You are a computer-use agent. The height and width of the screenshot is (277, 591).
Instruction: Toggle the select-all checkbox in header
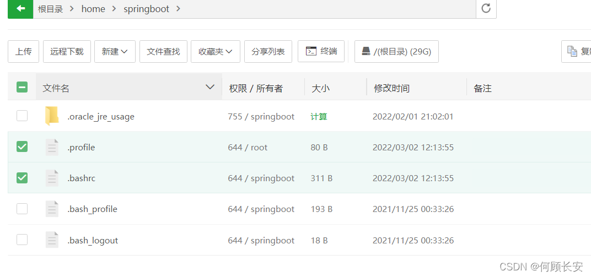click(x=22, y=88)
